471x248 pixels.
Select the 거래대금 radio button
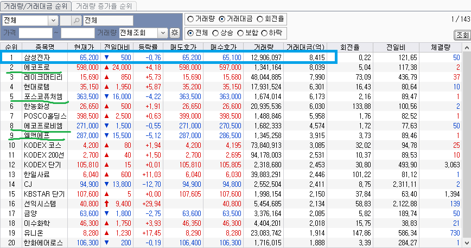[x=222, y=19]
